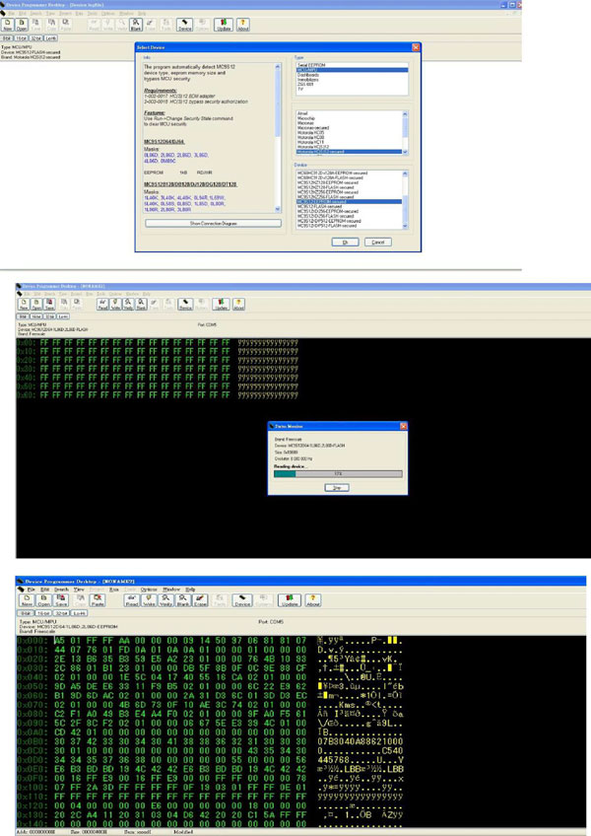The image size is (591, 836).
Task: Click the Device chip icon in the FLASH reading window
Action: 185,305
